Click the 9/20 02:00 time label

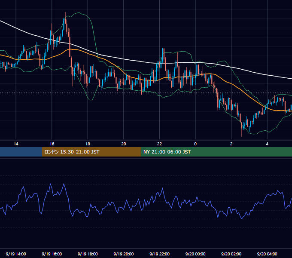coord(231,254)
